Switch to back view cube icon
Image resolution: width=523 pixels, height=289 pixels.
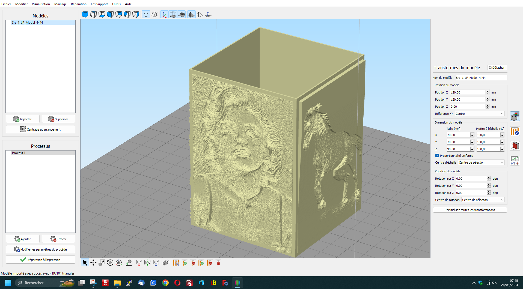point(119,14)
